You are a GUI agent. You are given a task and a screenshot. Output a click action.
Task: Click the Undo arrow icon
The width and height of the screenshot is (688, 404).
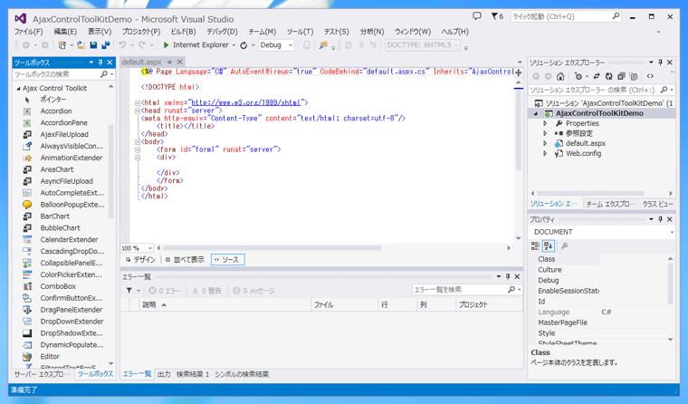[122, 44]
